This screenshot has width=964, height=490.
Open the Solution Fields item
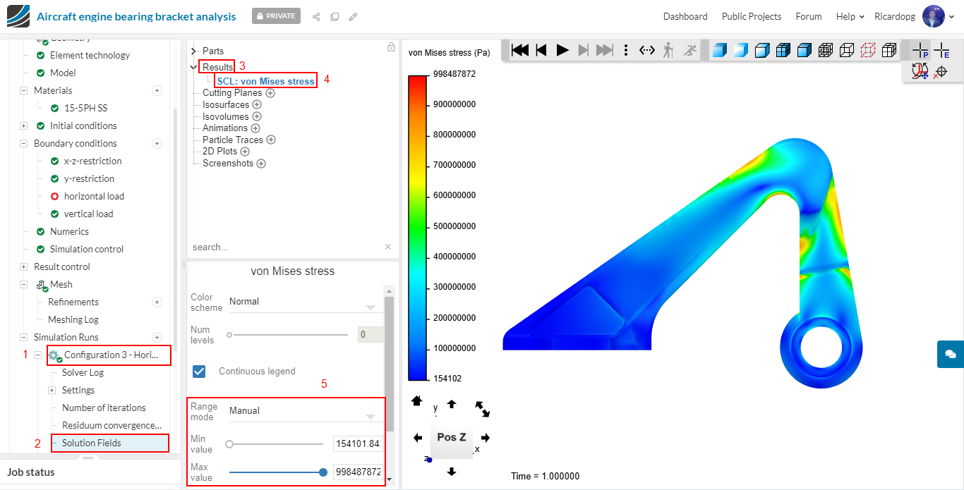point(92,443)
